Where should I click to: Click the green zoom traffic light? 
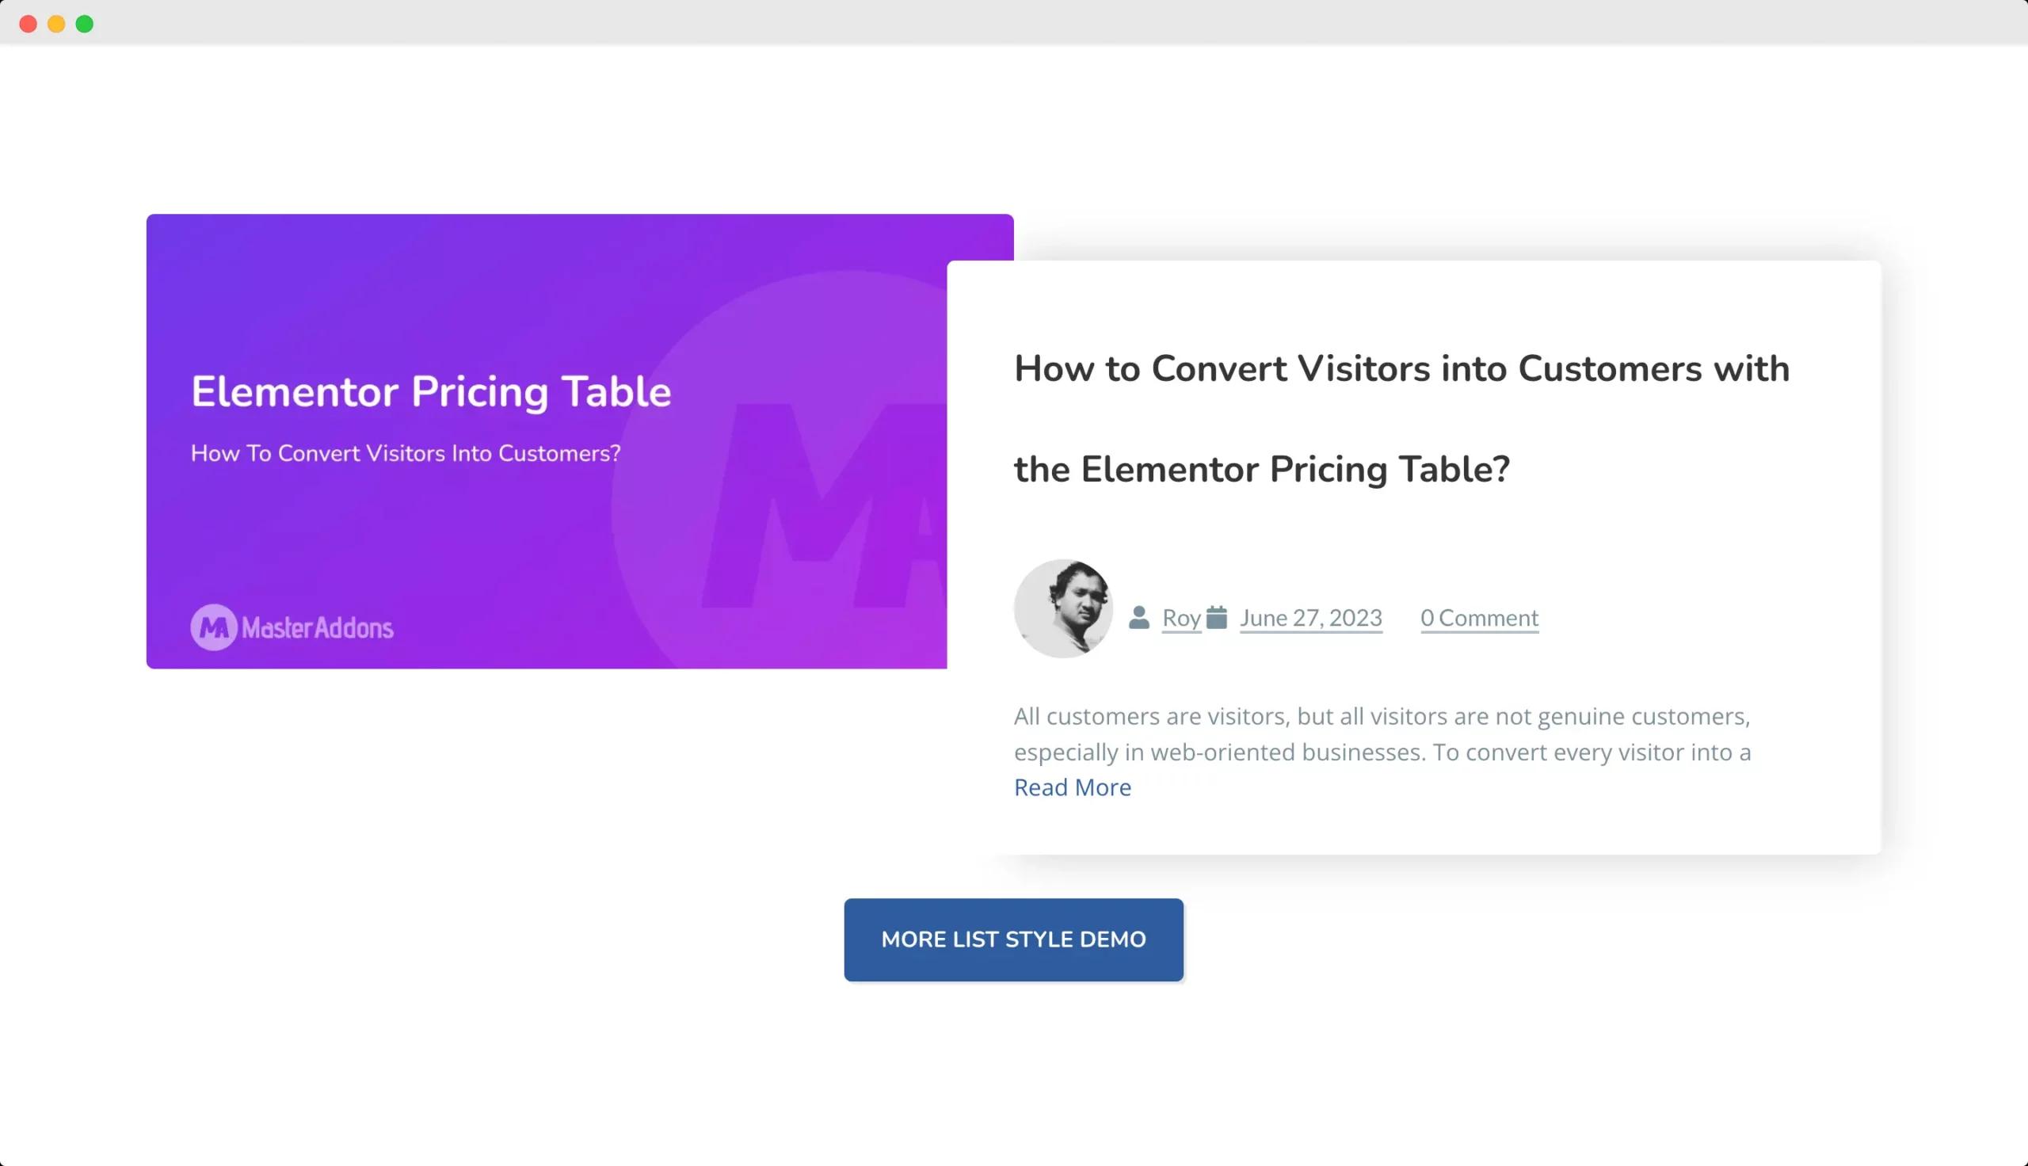pos(83,23)
